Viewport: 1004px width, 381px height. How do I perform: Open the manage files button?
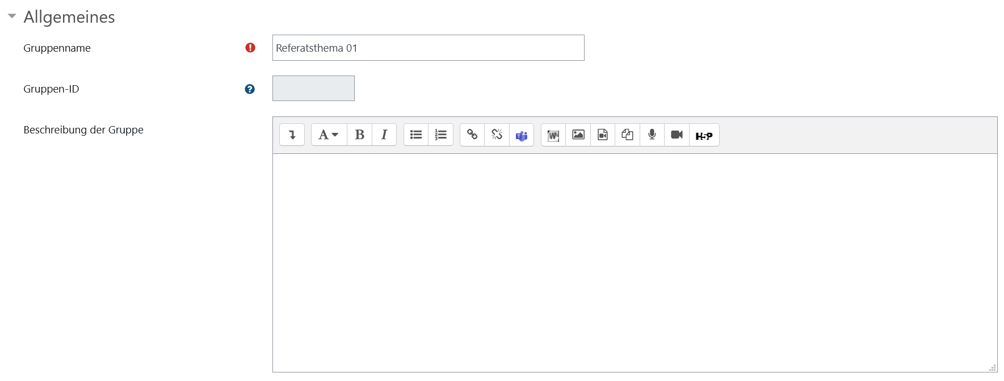(x=627, y=135)
